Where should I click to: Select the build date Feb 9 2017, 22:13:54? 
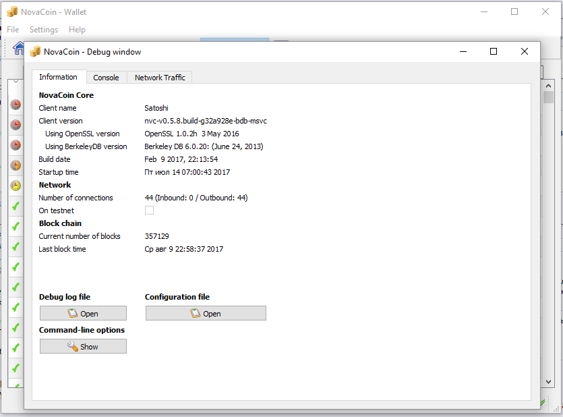pos(181,159)
